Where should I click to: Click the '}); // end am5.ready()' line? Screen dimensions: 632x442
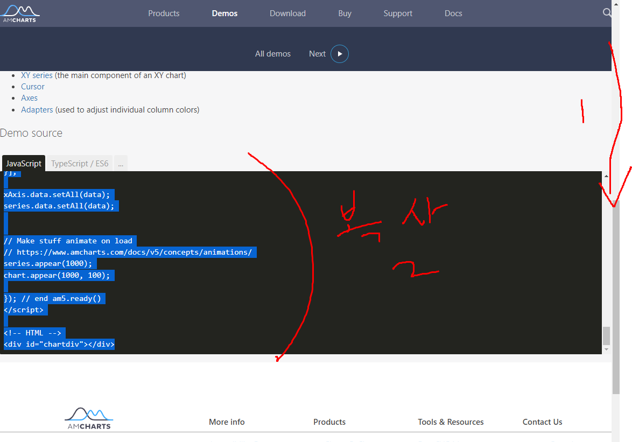52,299
